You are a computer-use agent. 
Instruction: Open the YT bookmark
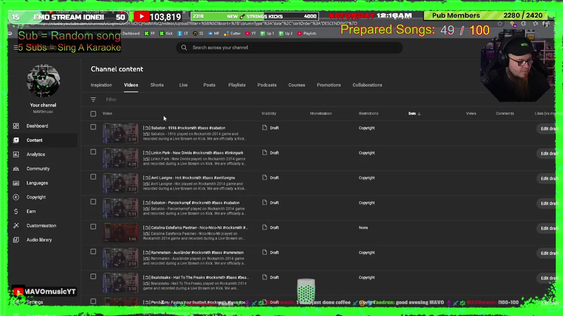(251, 33)
